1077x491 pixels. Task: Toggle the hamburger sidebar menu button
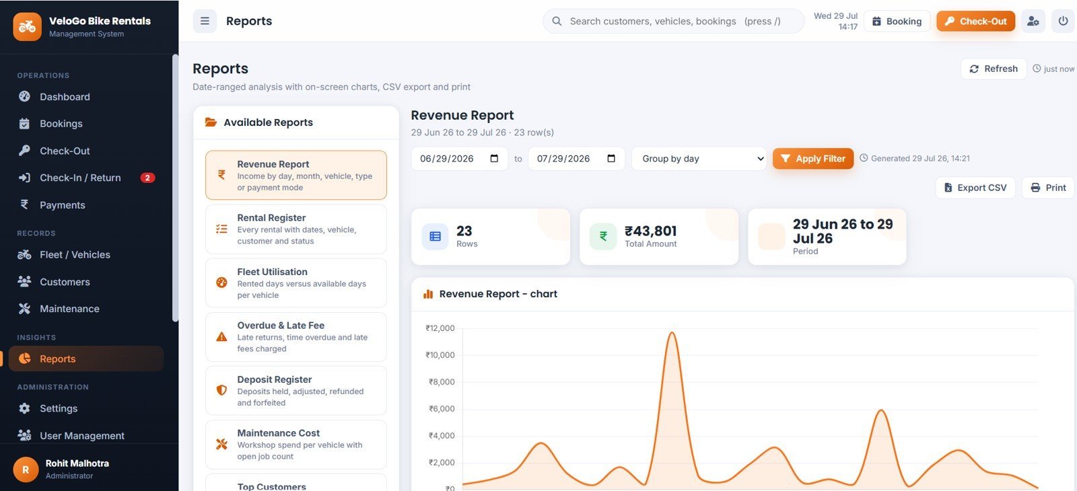pos(205,21)
